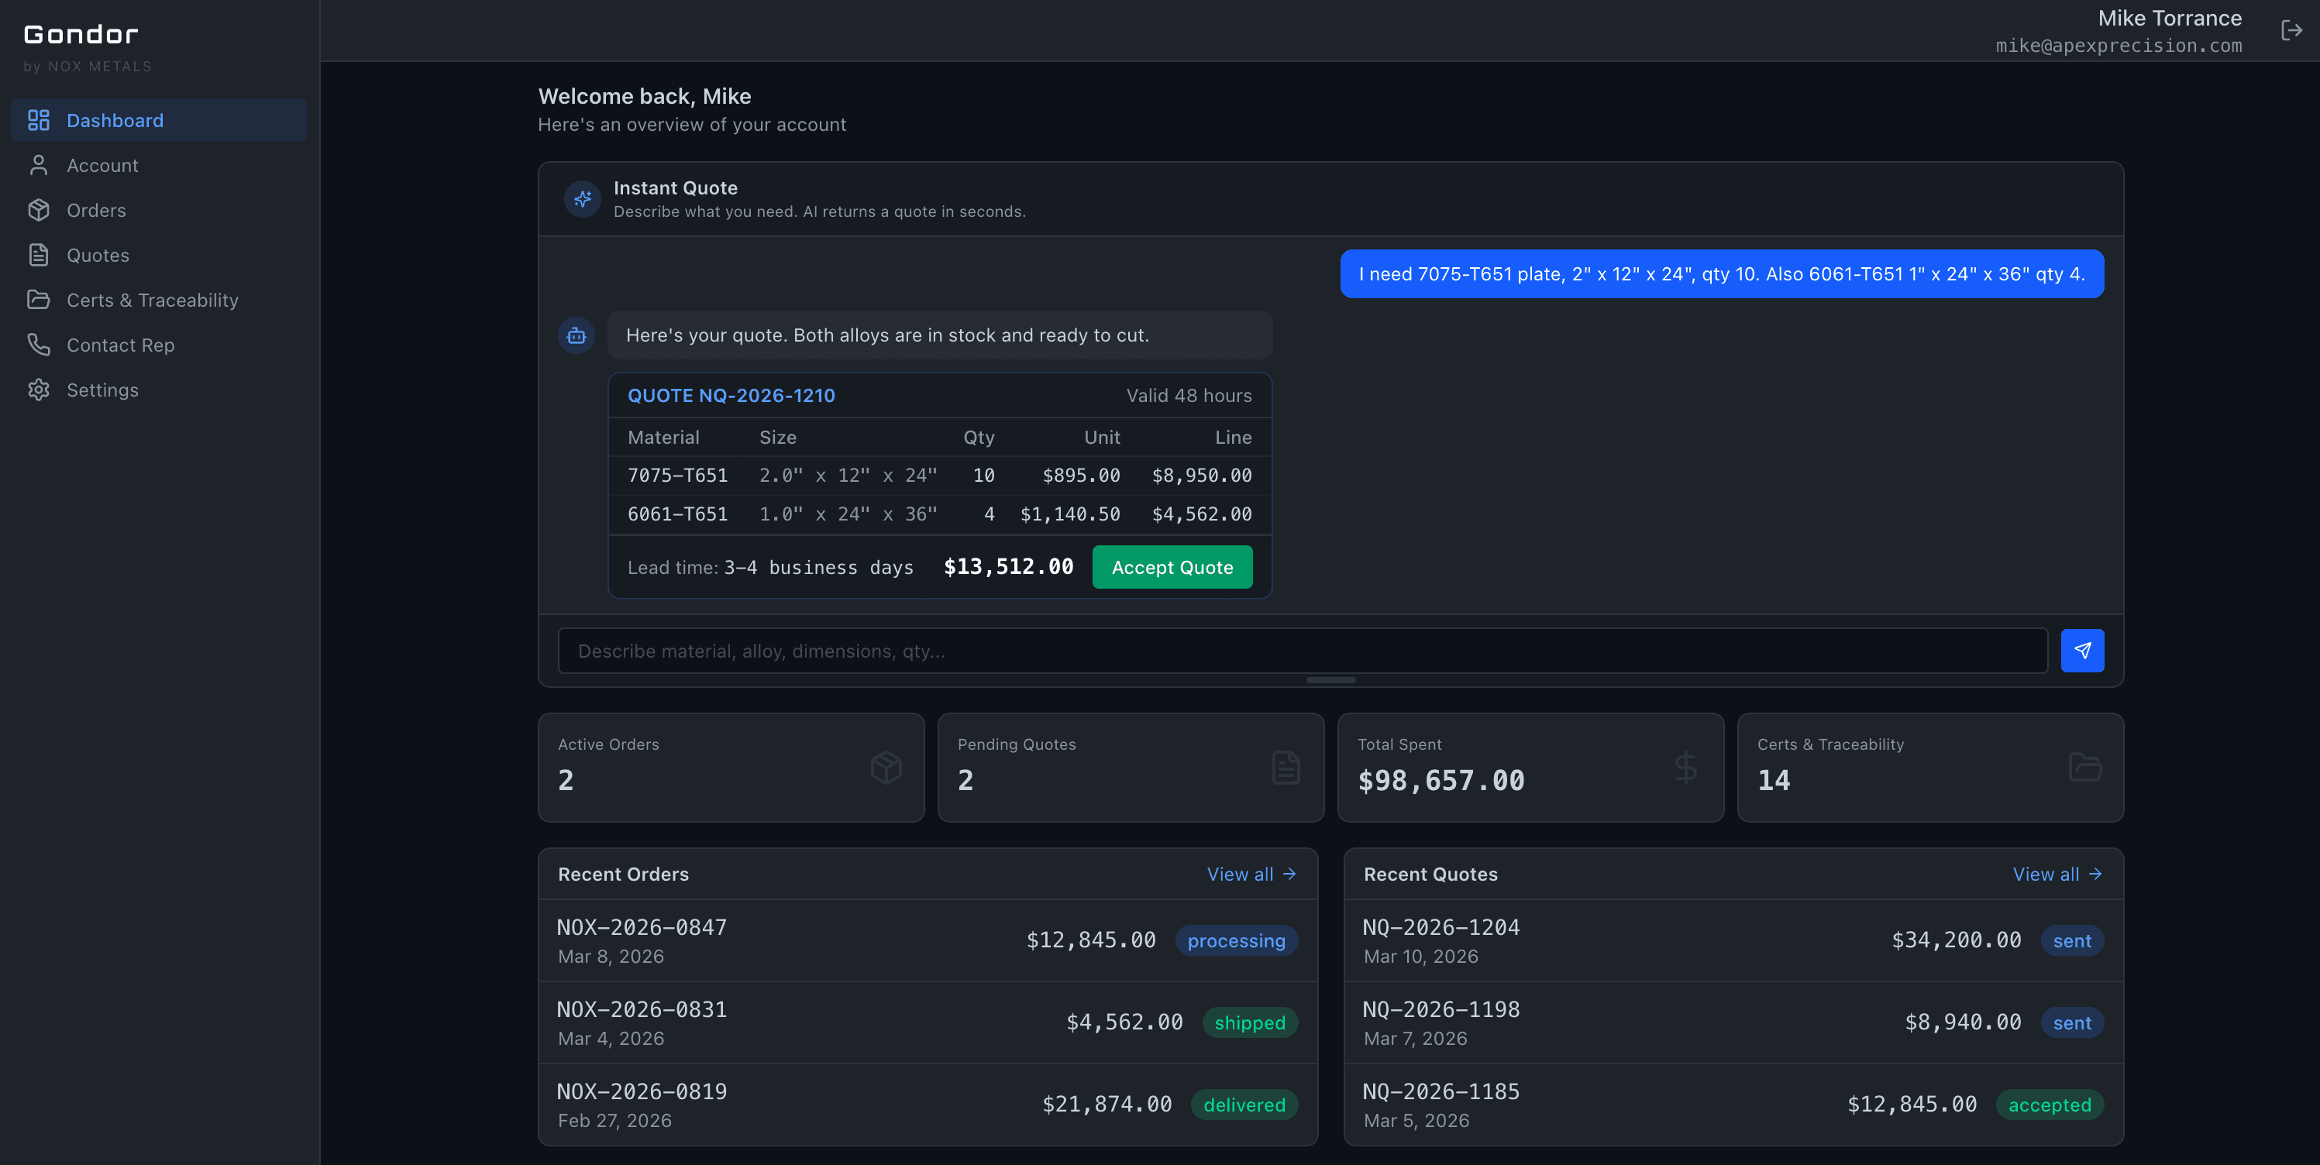The width and height of the screenshot is (2320, 1165).
Task: Click the Settings gear icon in the sidebar
Action: click(39, 389)
